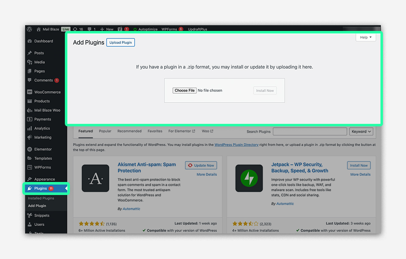The width and height of the screenshot is (406, 259).
Task: Click Update Now for Akismet
Action: pyautogui.click(x=201, y=165)
